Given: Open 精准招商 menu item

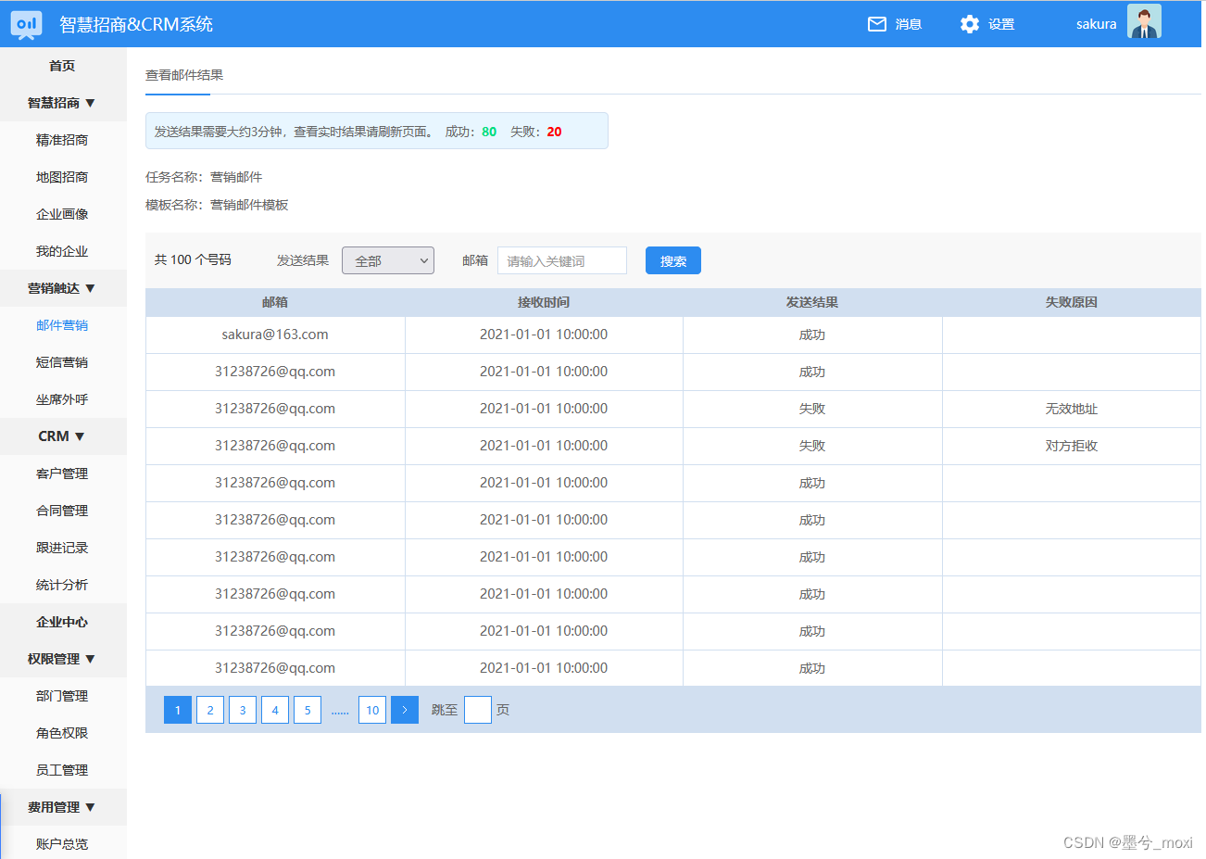Looking at the screenshot, I should tap(62, 140).
